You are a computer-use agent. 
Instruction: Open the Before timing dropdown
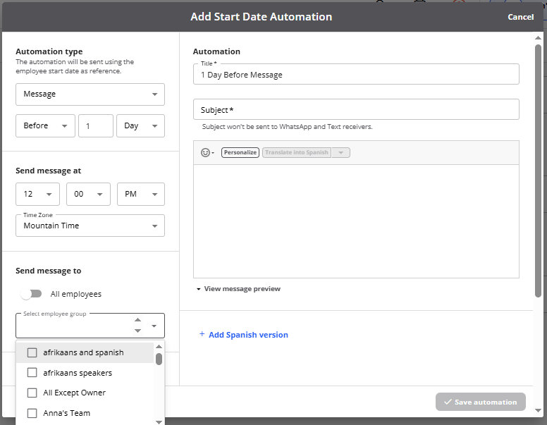coord(45,125)
